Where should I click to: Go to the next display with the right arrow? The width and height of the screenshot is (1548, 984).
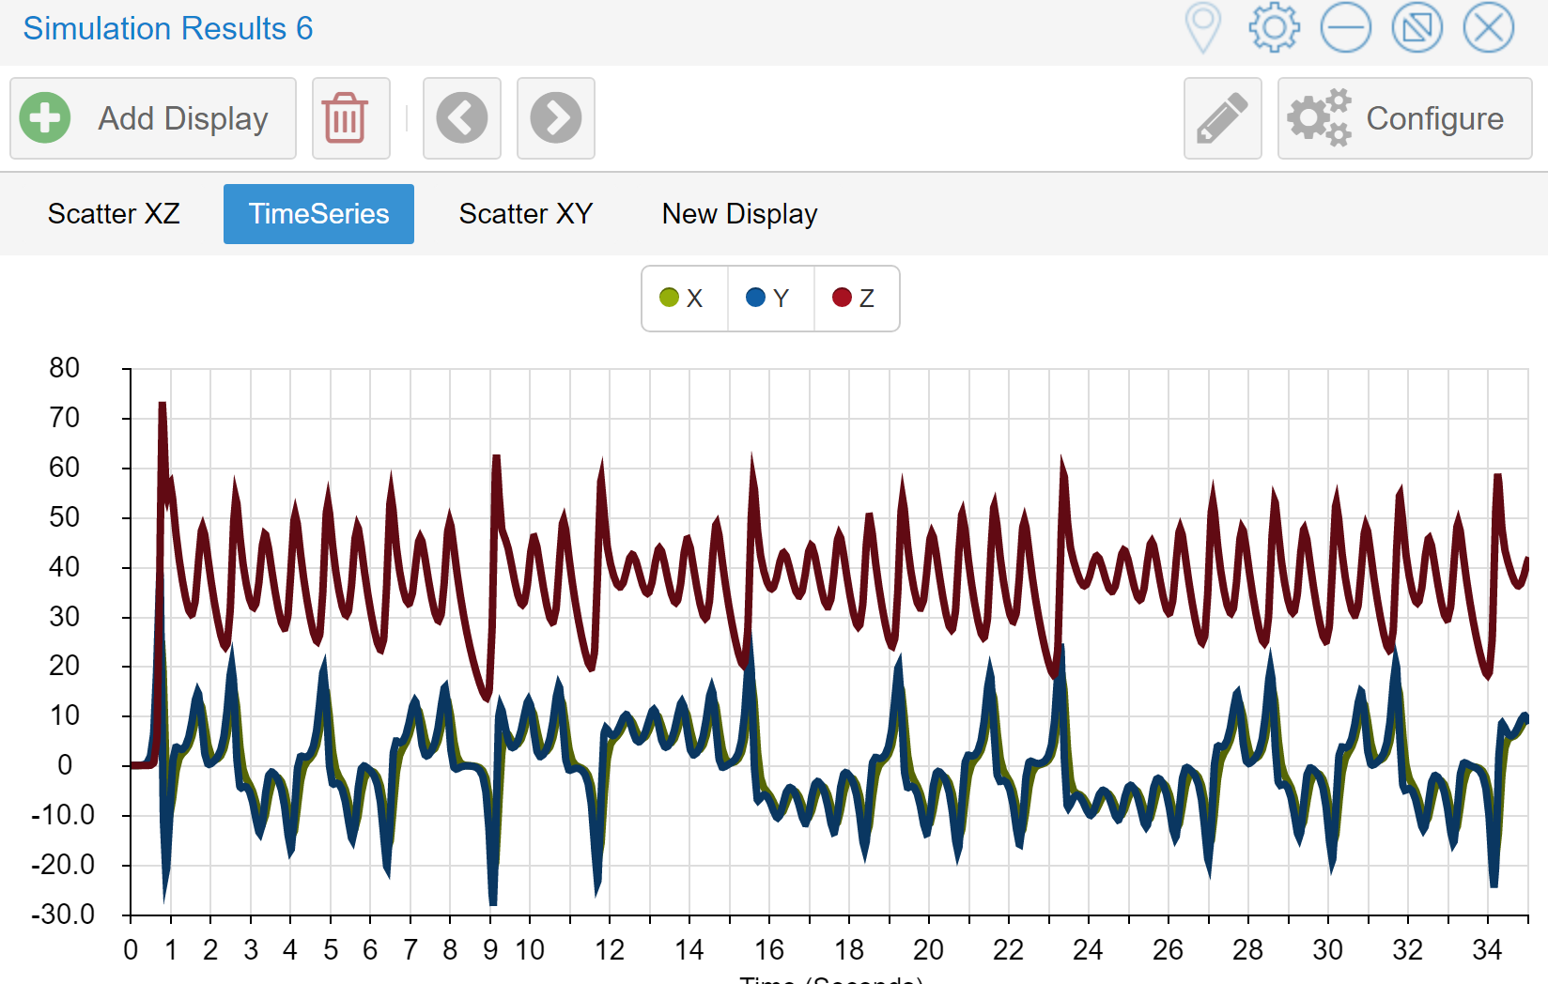point(556,118)
